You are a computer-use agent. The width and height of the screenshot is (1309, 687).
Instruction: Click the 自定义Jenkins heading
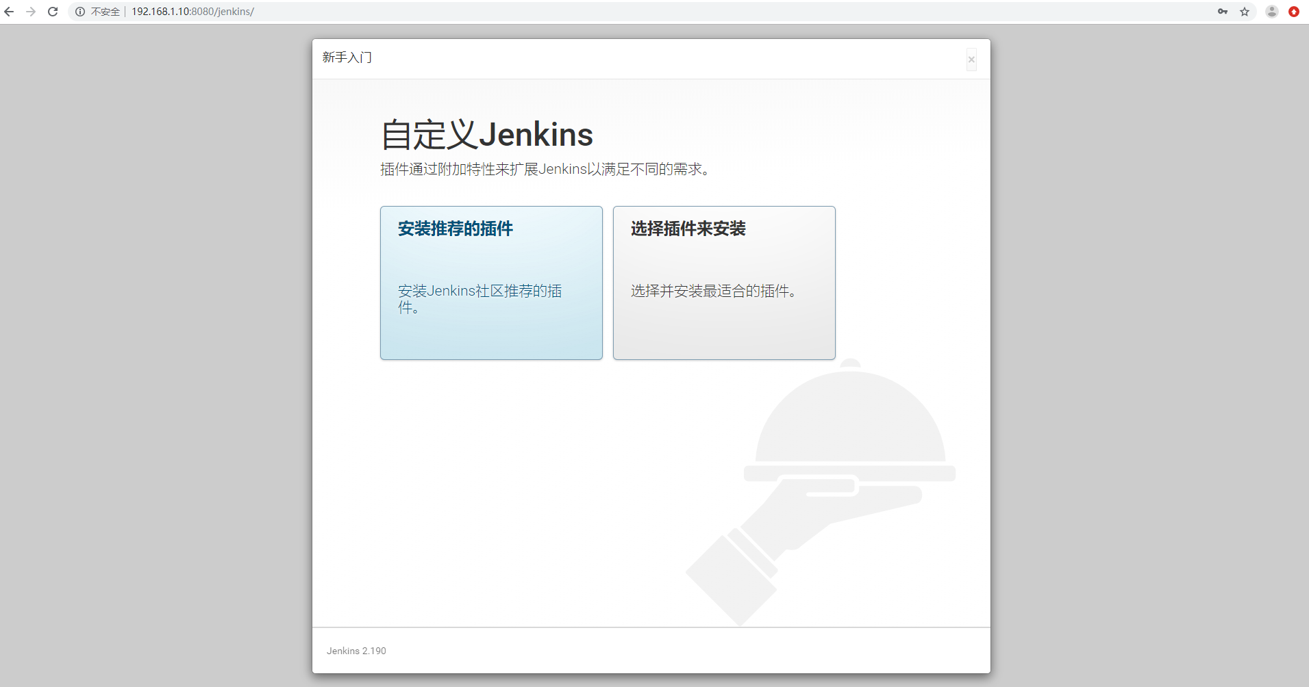[x=487, y=135]
